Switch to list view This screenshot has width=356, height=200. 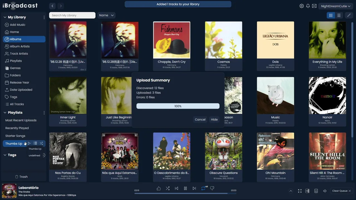pos(339,16)
